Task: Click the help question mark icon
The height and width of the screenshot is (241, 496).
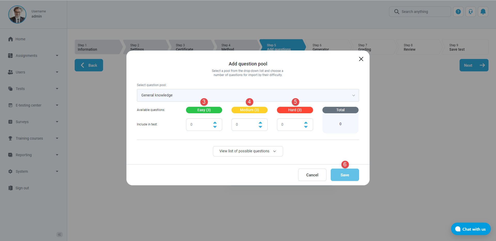Action: pyautogui.click(x=458, y=12)
